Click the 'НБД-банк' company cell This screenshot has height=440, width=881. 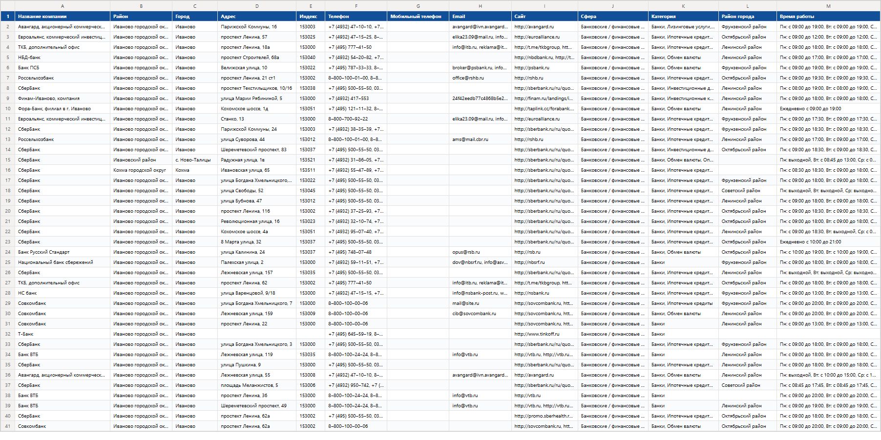coord(63,57)
